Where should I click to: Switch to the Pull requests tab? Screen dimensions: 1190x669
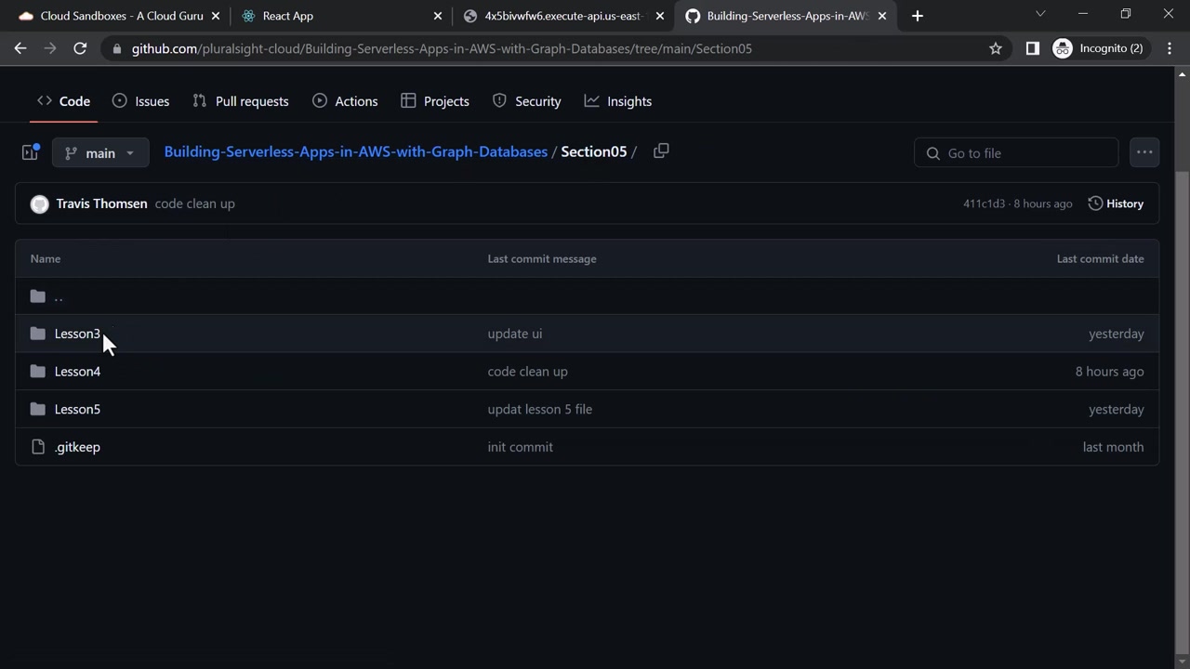(x=241, y=101)
